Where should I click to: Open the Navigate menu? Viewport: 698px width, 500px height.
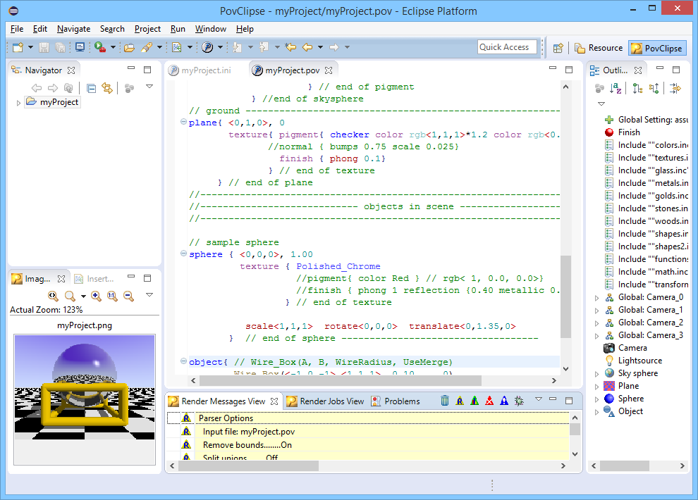[x=73, y=29]
